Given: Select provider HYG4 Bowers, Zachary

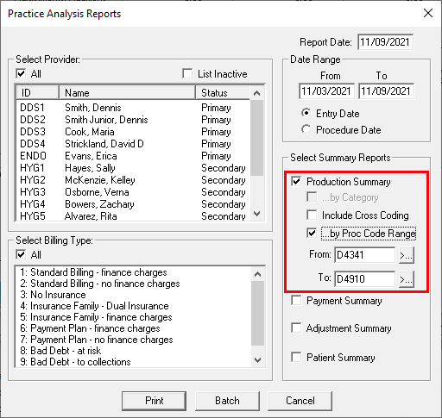Looking at the screenshot, I should point(133,204).
